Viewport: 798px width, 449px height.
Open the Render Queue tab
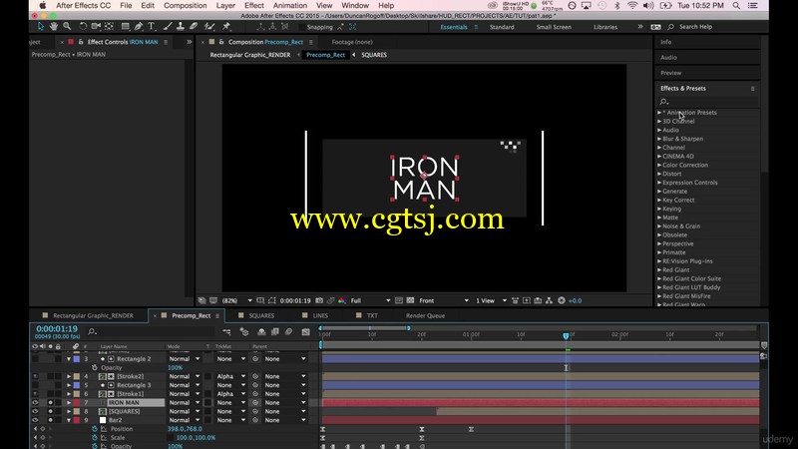pos(426,315)
